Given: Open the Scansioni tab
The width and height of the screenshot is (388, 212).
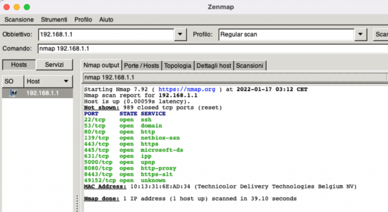Looking at the screenshot, I should (x=249, y=66).
